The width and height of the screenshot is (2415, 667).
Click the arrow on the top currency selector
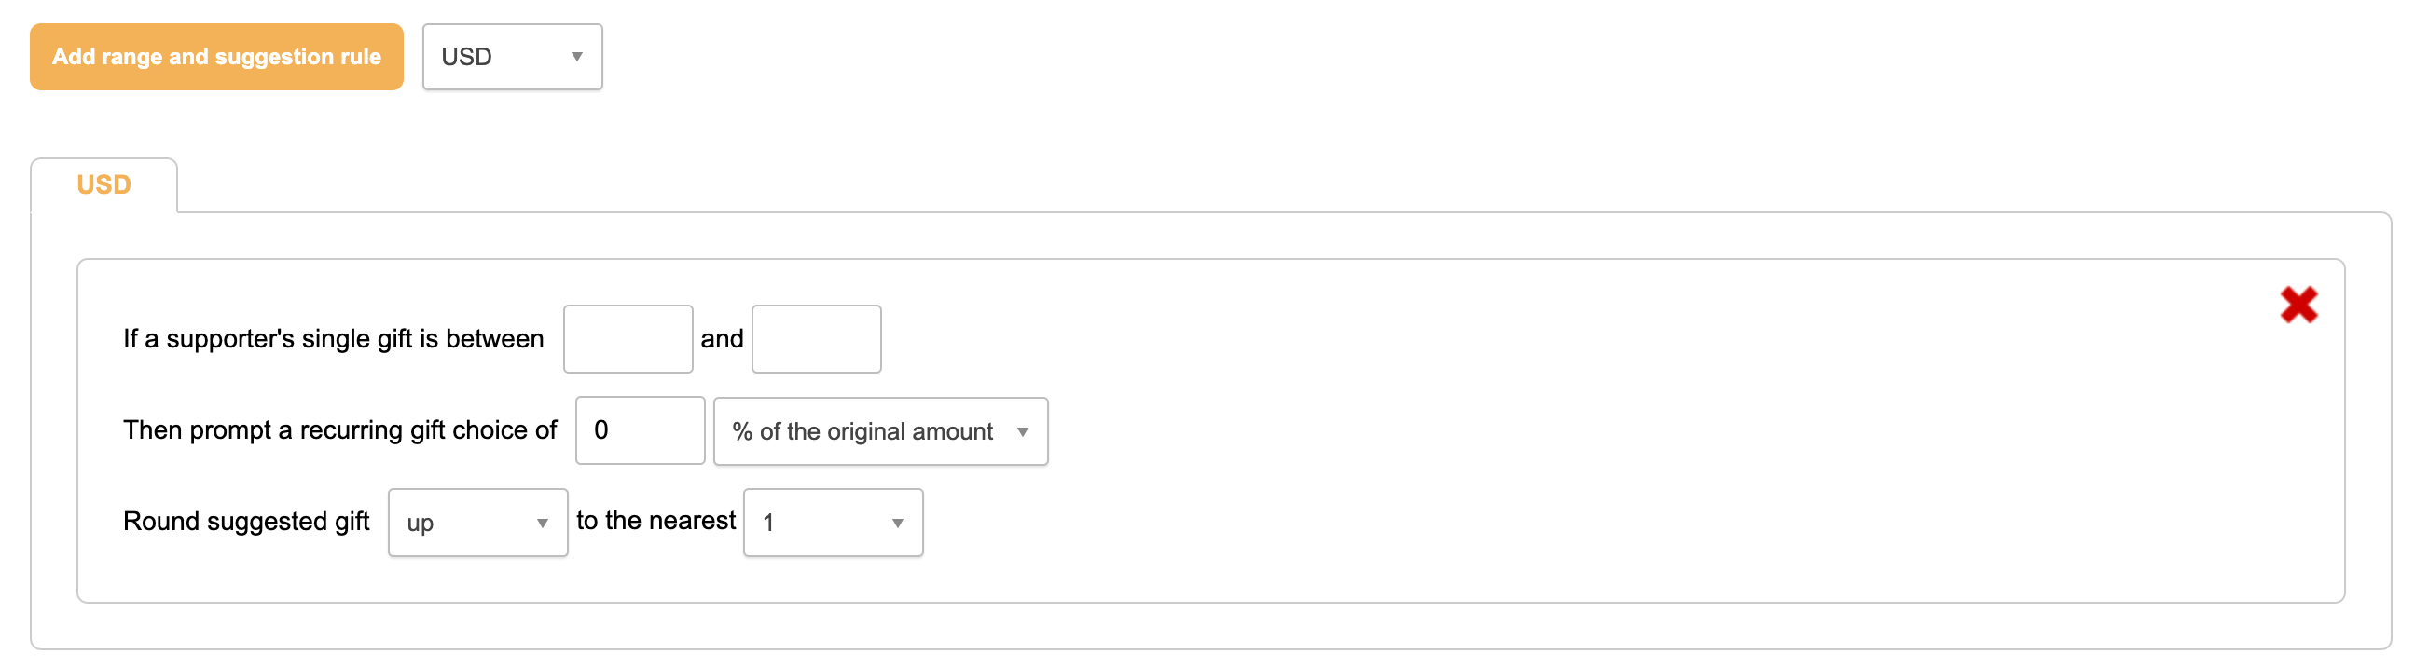576,57
